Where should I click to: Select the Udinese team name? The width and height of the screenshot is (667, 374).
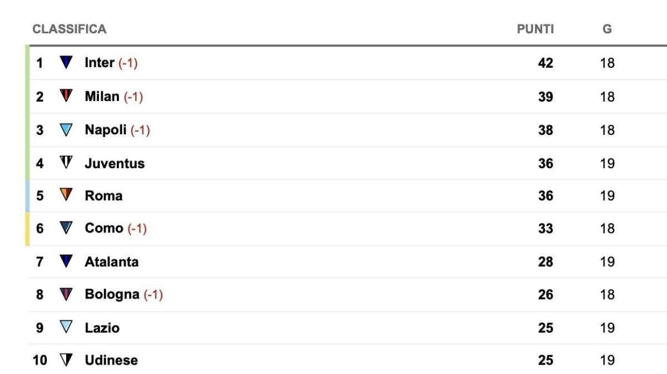[x=111, y=360]
